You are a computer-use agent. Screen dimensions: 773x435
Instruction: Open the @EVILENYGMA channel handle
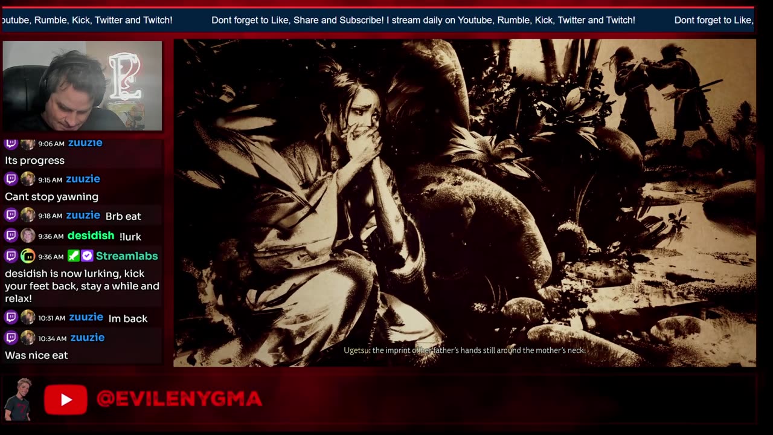[179, 399]
